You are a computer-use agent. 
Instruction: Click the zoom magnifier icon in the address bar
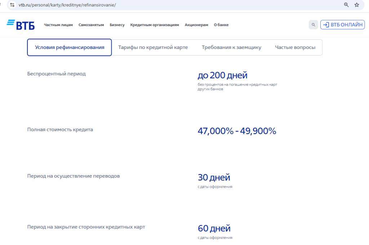[346, 5]
